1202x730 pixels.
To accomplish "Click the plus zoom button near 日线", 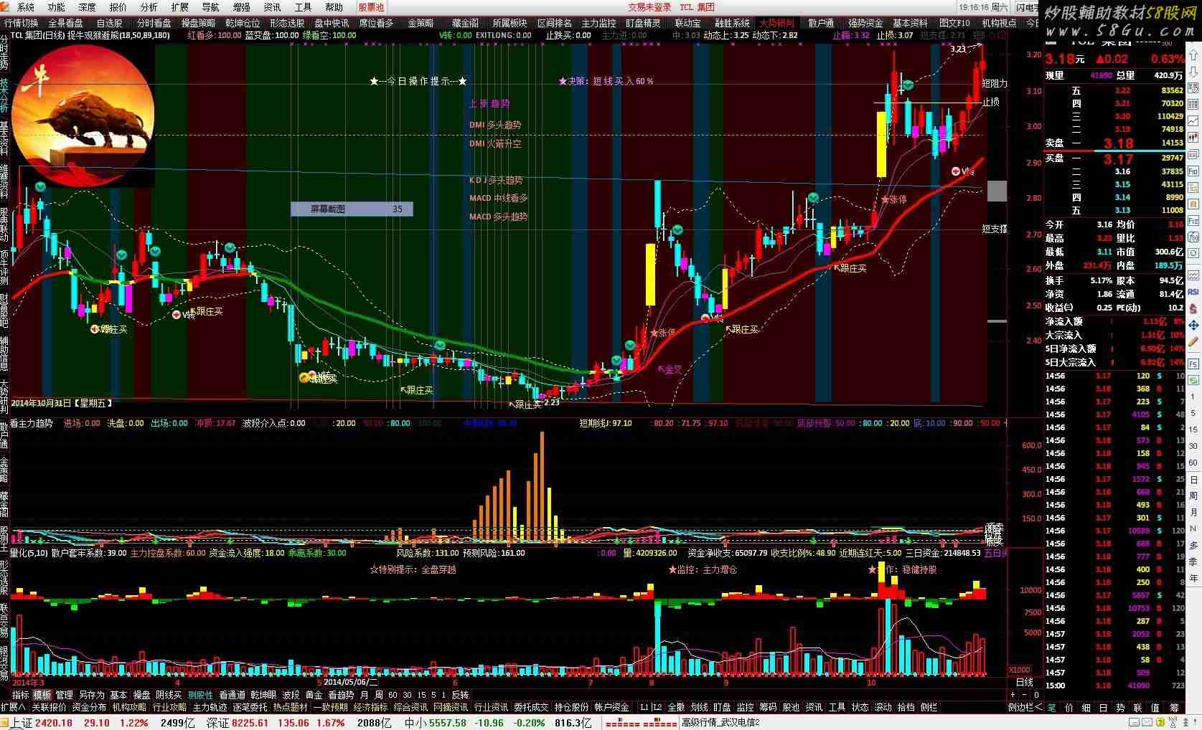I will 1013,695.
